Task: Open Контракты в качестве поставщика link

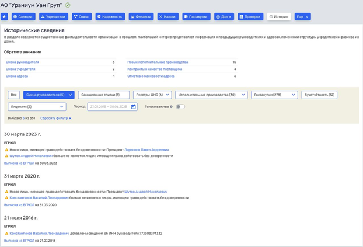Action: [155, 69]
